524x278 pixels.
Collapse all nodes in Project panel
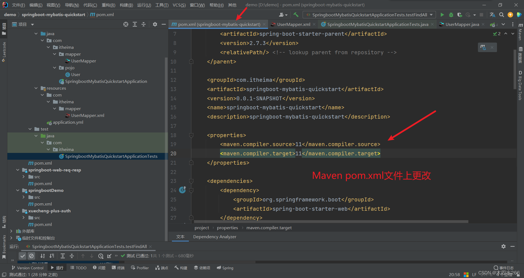pos(144,24)
